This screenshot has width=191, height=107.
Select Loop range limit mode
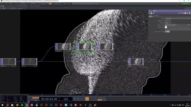click(100, 100)
